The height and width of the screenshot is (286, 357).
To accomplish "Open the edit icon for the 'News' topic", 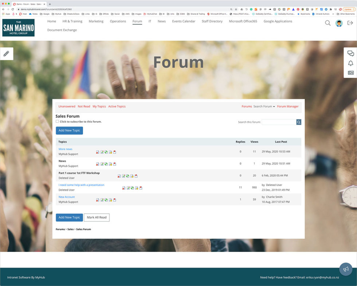I will point(102,164).
